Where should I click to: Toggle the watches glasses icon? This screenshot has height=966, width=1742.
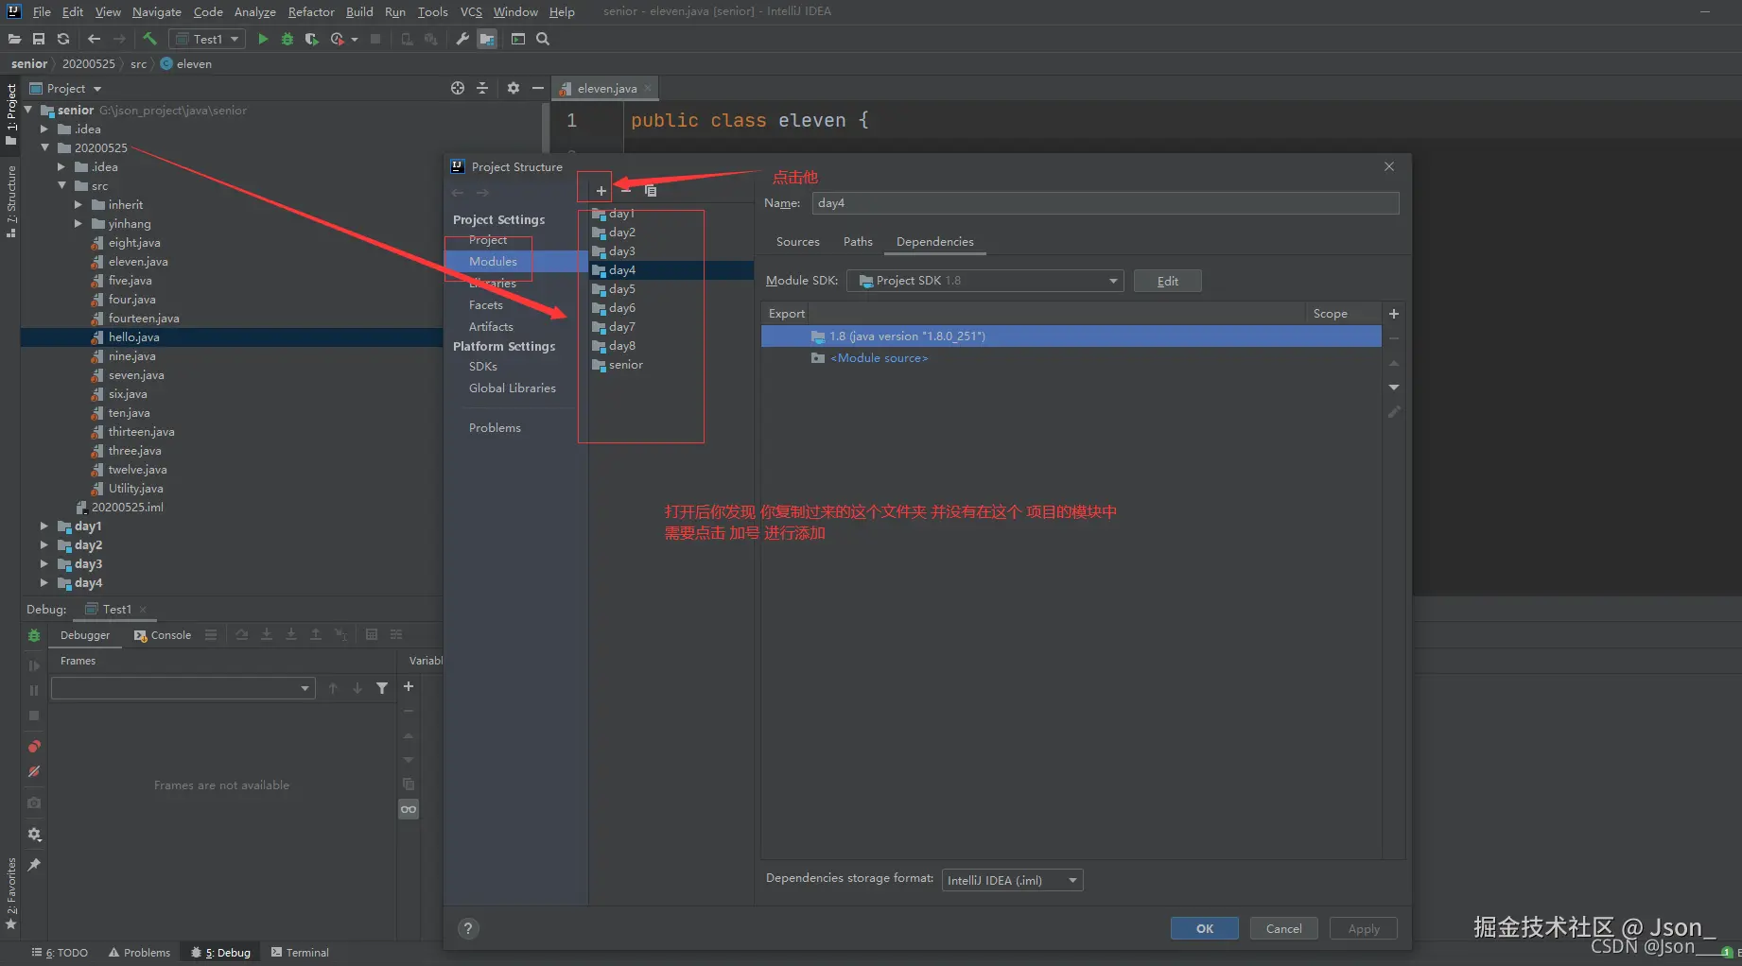click(409, 809)
